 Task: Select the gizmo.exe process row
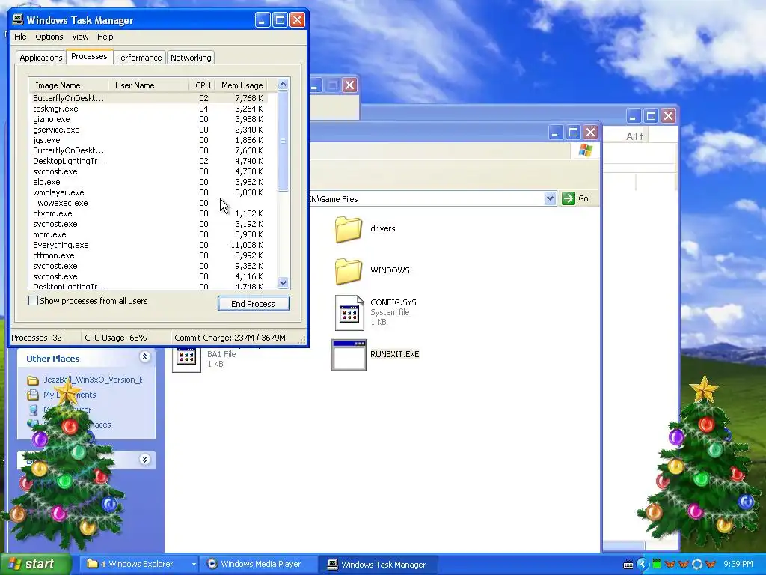(x=148, y=119)
